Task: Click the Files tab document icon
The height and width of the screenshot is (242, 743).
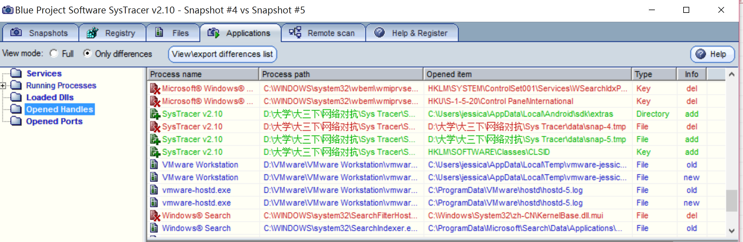Action: pyautogui.click(x=159, y=32)
